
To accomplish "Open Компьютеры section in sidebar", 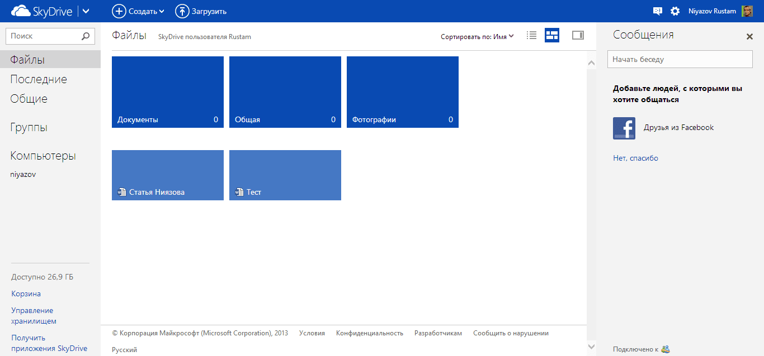I will [x=43, y=156].
